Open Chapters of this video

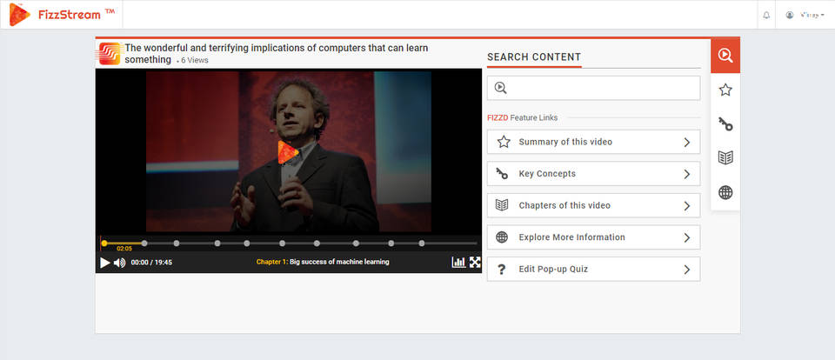pyautogui.click(x=593, y=206)
